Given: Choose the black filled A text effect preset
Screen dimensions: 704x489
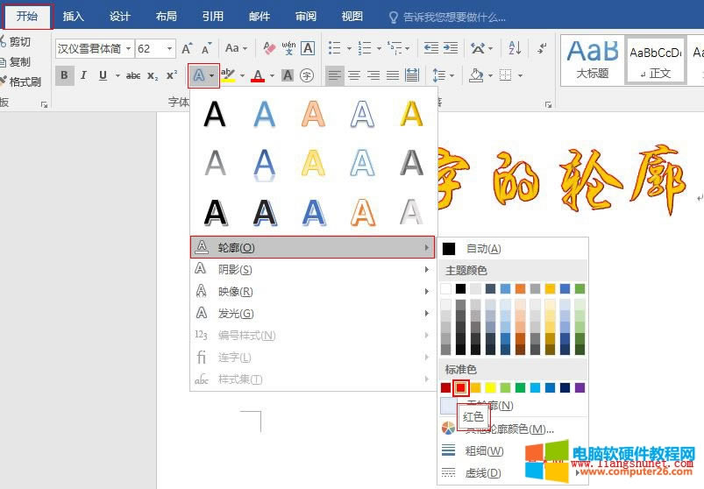Looking at the screenshot, I should (x=215, y=114).
